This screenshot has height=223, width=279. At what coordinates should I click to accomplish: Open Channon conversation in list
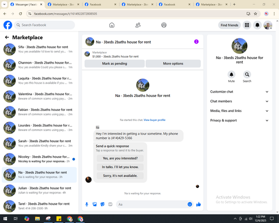(39, 65)
